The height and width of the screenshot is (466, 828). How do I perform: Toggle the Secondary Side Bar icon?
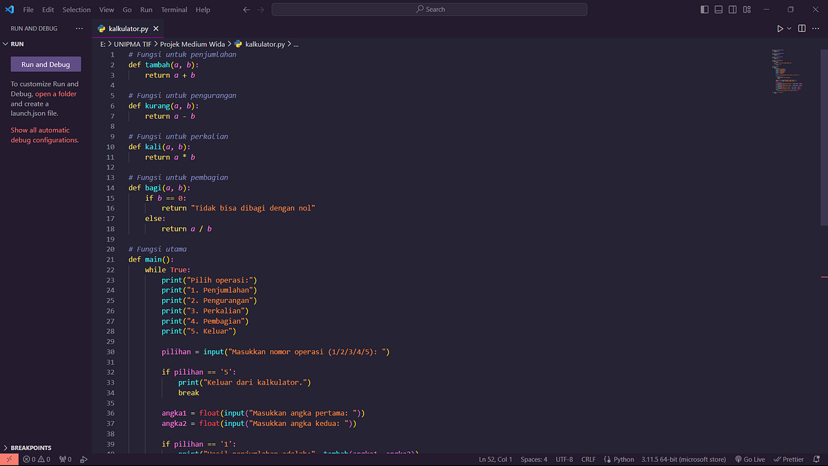[x=732, y=9]
